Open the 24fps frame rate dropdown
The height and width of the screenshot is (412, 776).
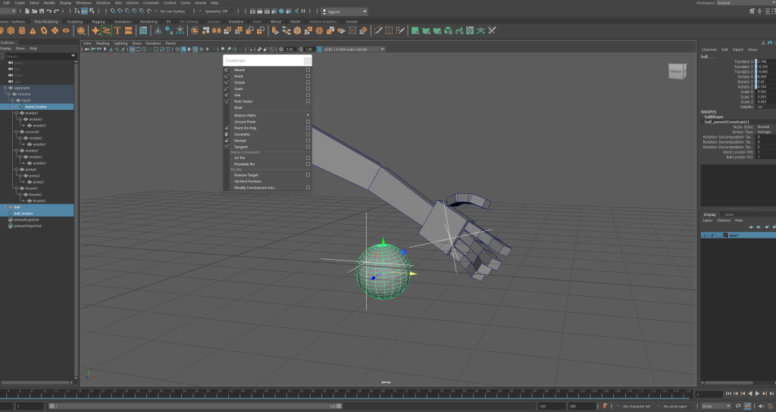(x=715, y=406)
